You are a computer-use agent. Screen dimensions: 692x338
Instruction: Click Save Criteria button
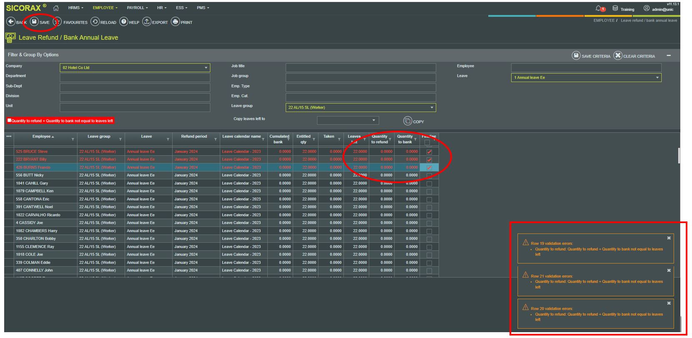576,56
